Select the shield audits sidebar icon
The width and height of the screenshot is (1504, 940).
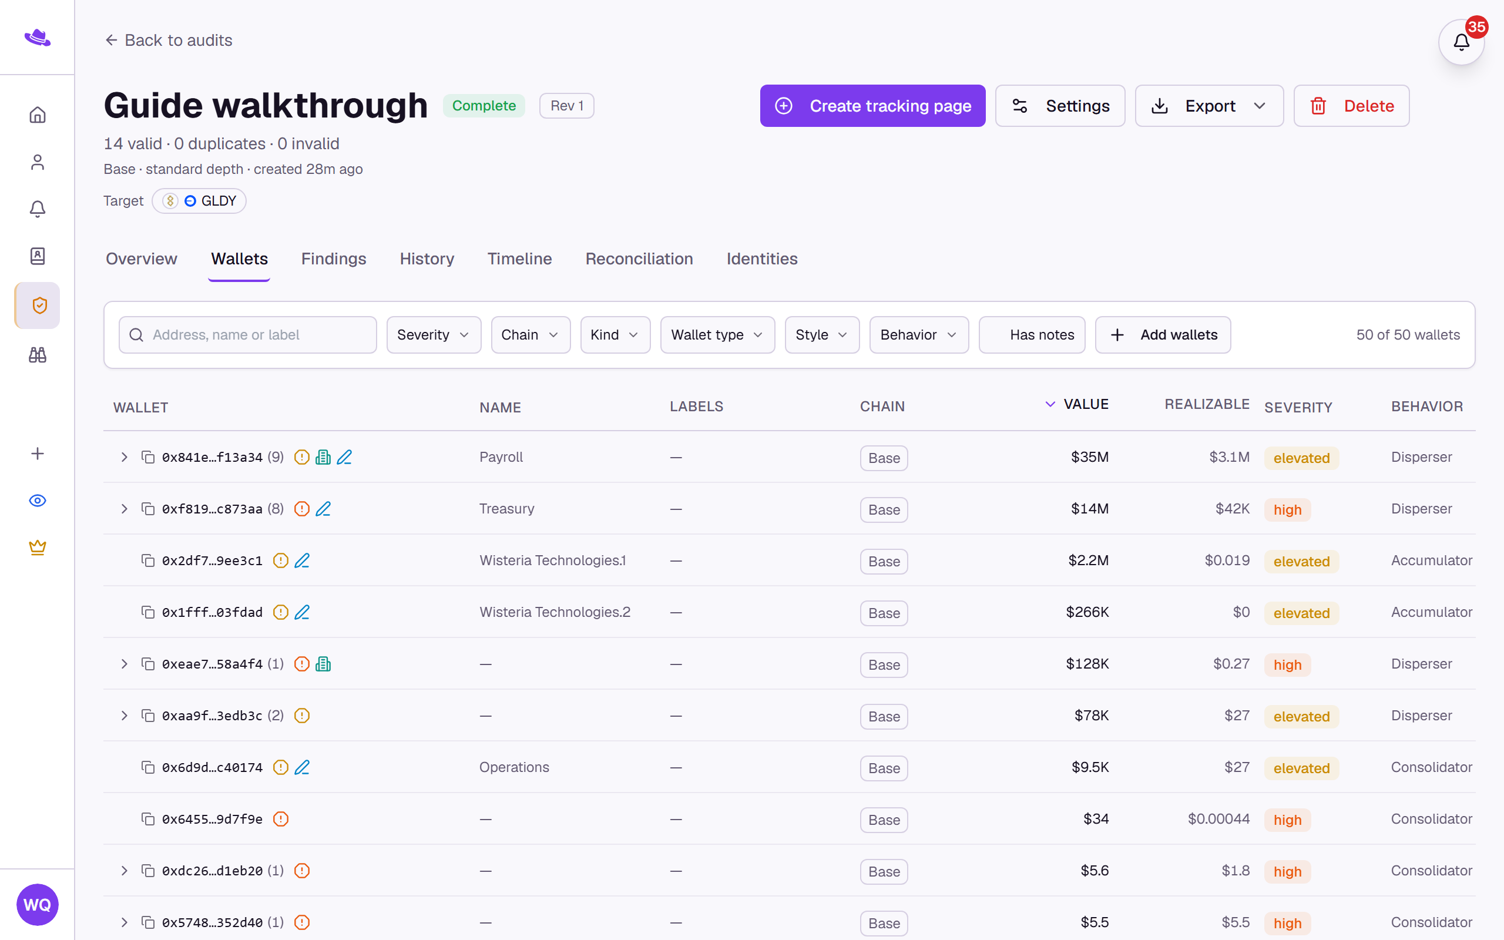click(37, 305)
